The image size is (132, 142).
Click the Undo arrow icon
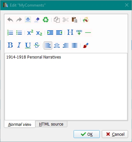click(10, 20)
